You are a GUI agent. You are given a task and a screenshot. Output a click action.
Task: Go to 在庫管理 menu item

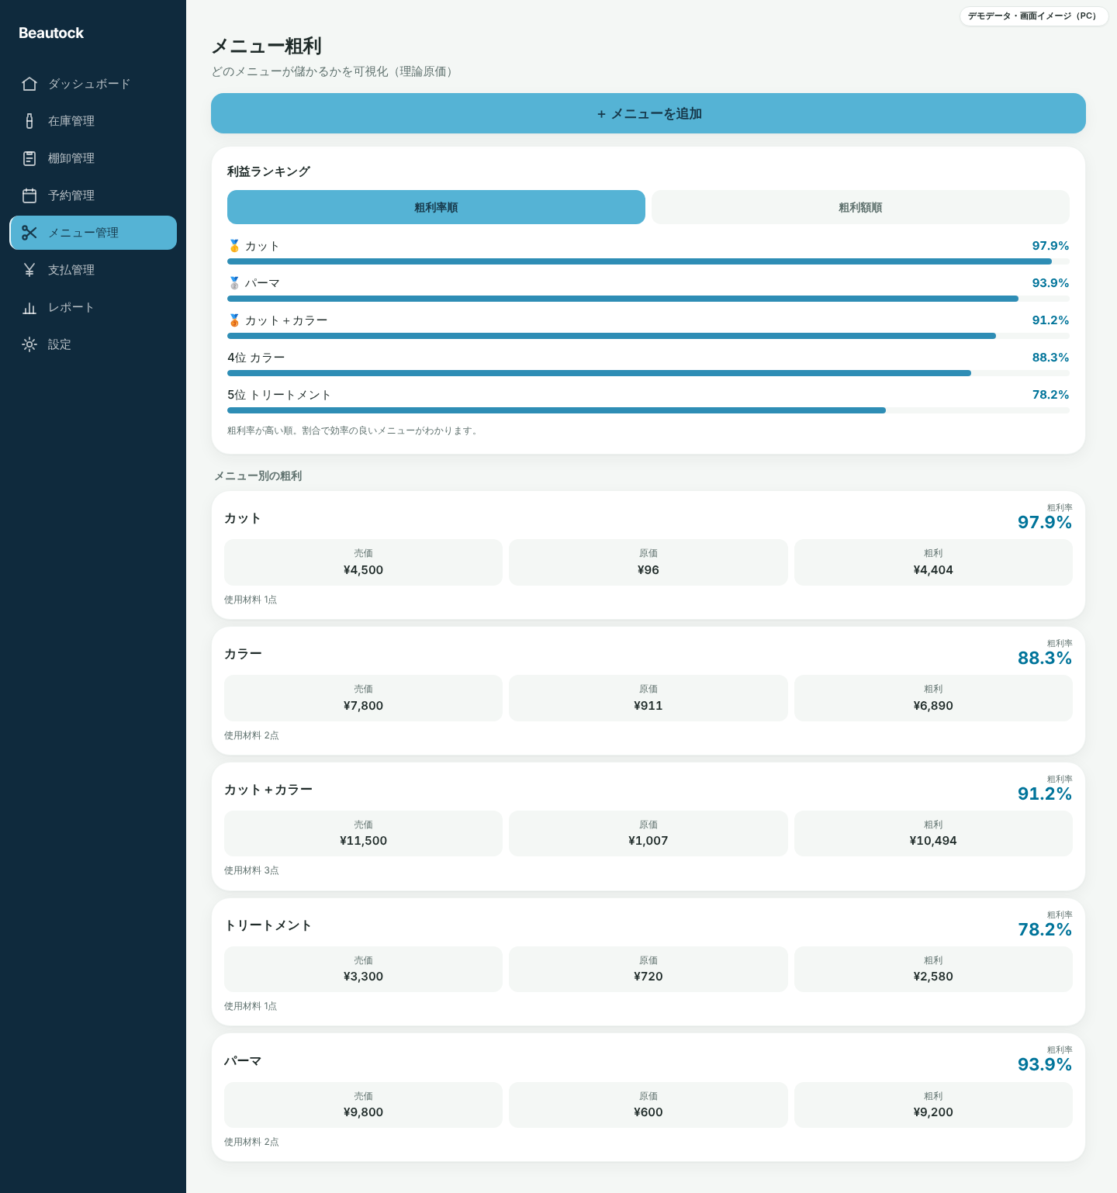(93, 121)
